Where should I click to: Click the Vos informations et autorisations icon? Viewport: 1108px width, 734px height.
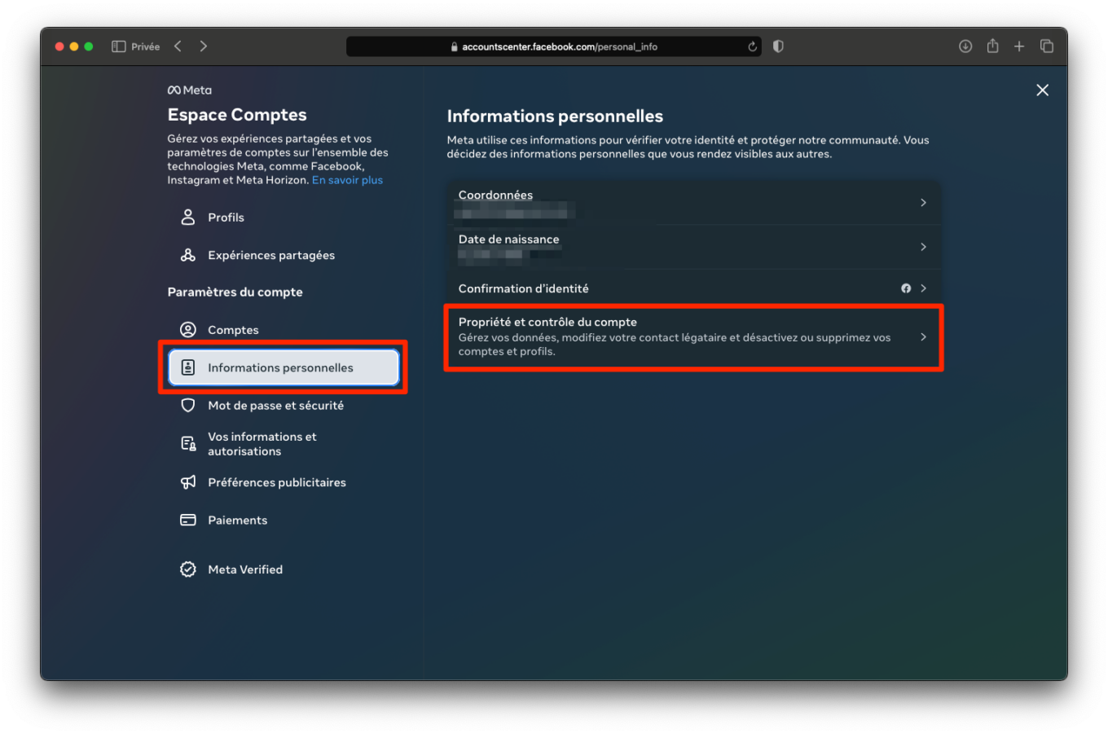coord(188,444)
